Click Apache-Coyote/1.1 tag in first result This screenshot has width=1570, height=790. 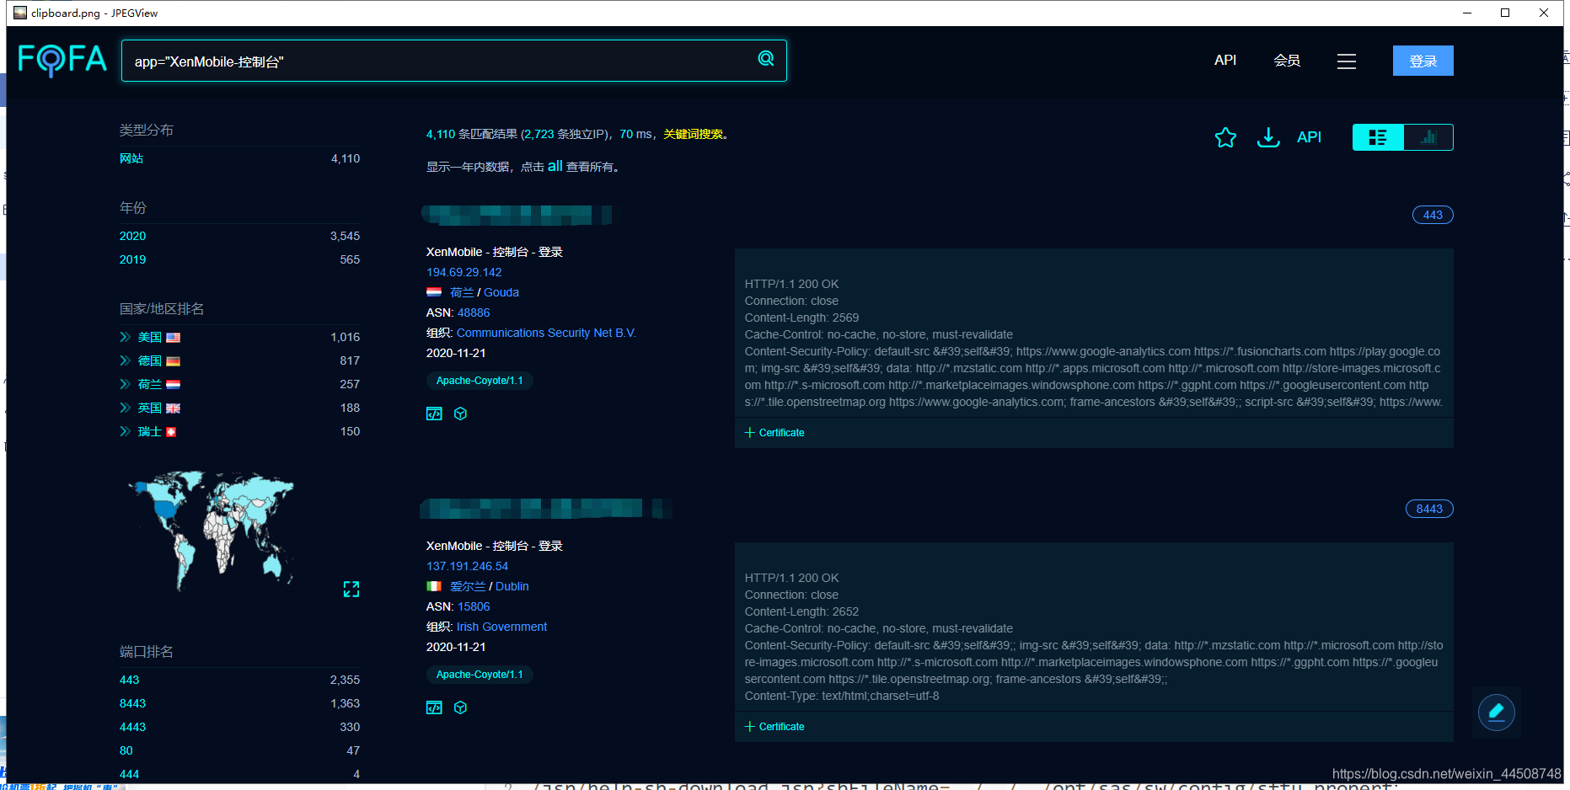tap(480, 381)
